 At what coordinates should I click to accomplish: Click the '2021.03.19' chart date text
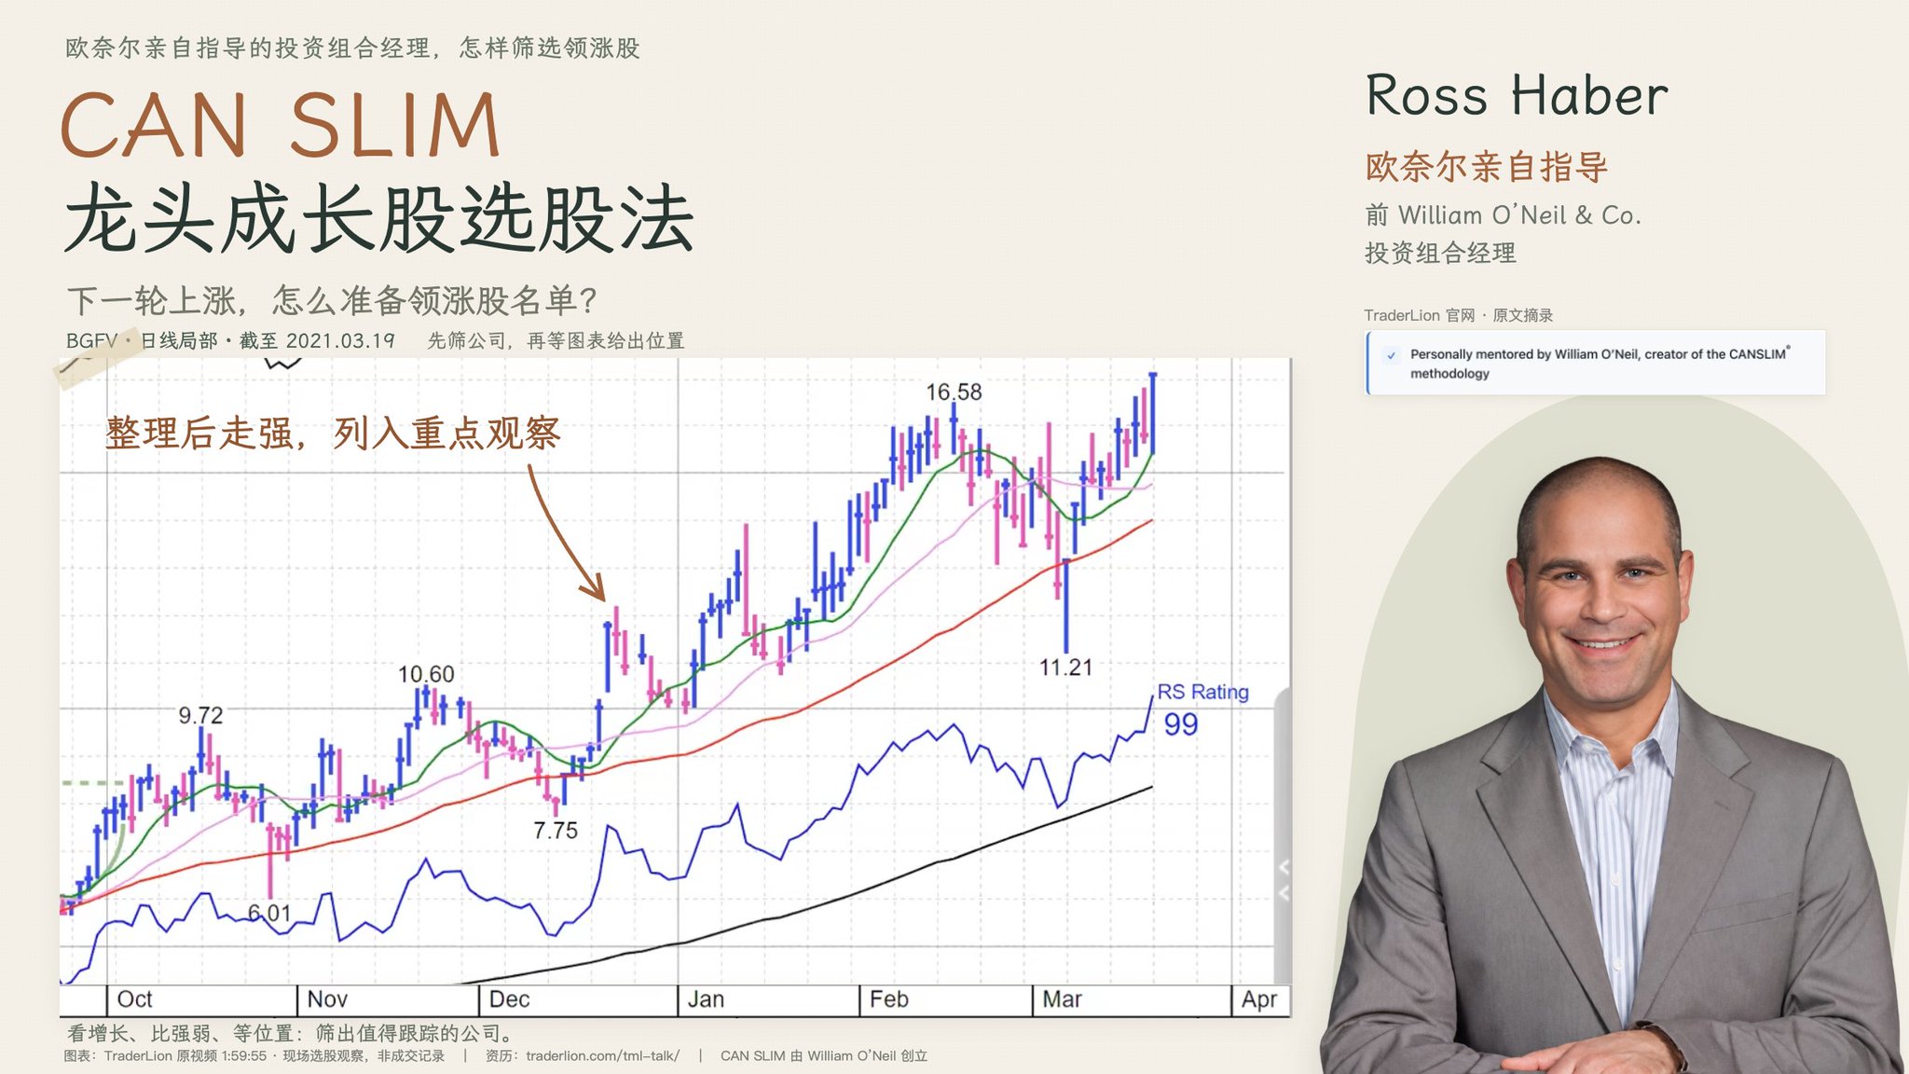(340, 341)
